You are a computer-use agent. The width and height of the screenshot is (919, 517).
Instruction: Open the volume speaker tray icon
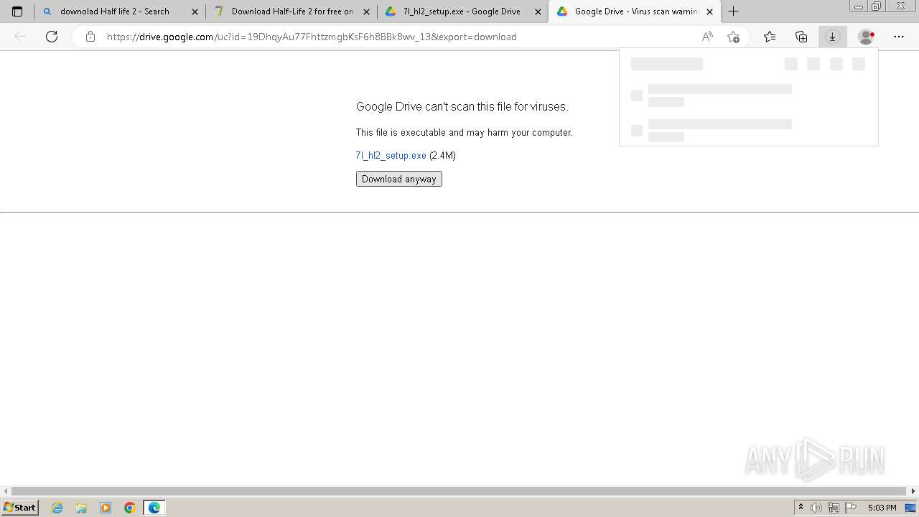coord(816,508)
